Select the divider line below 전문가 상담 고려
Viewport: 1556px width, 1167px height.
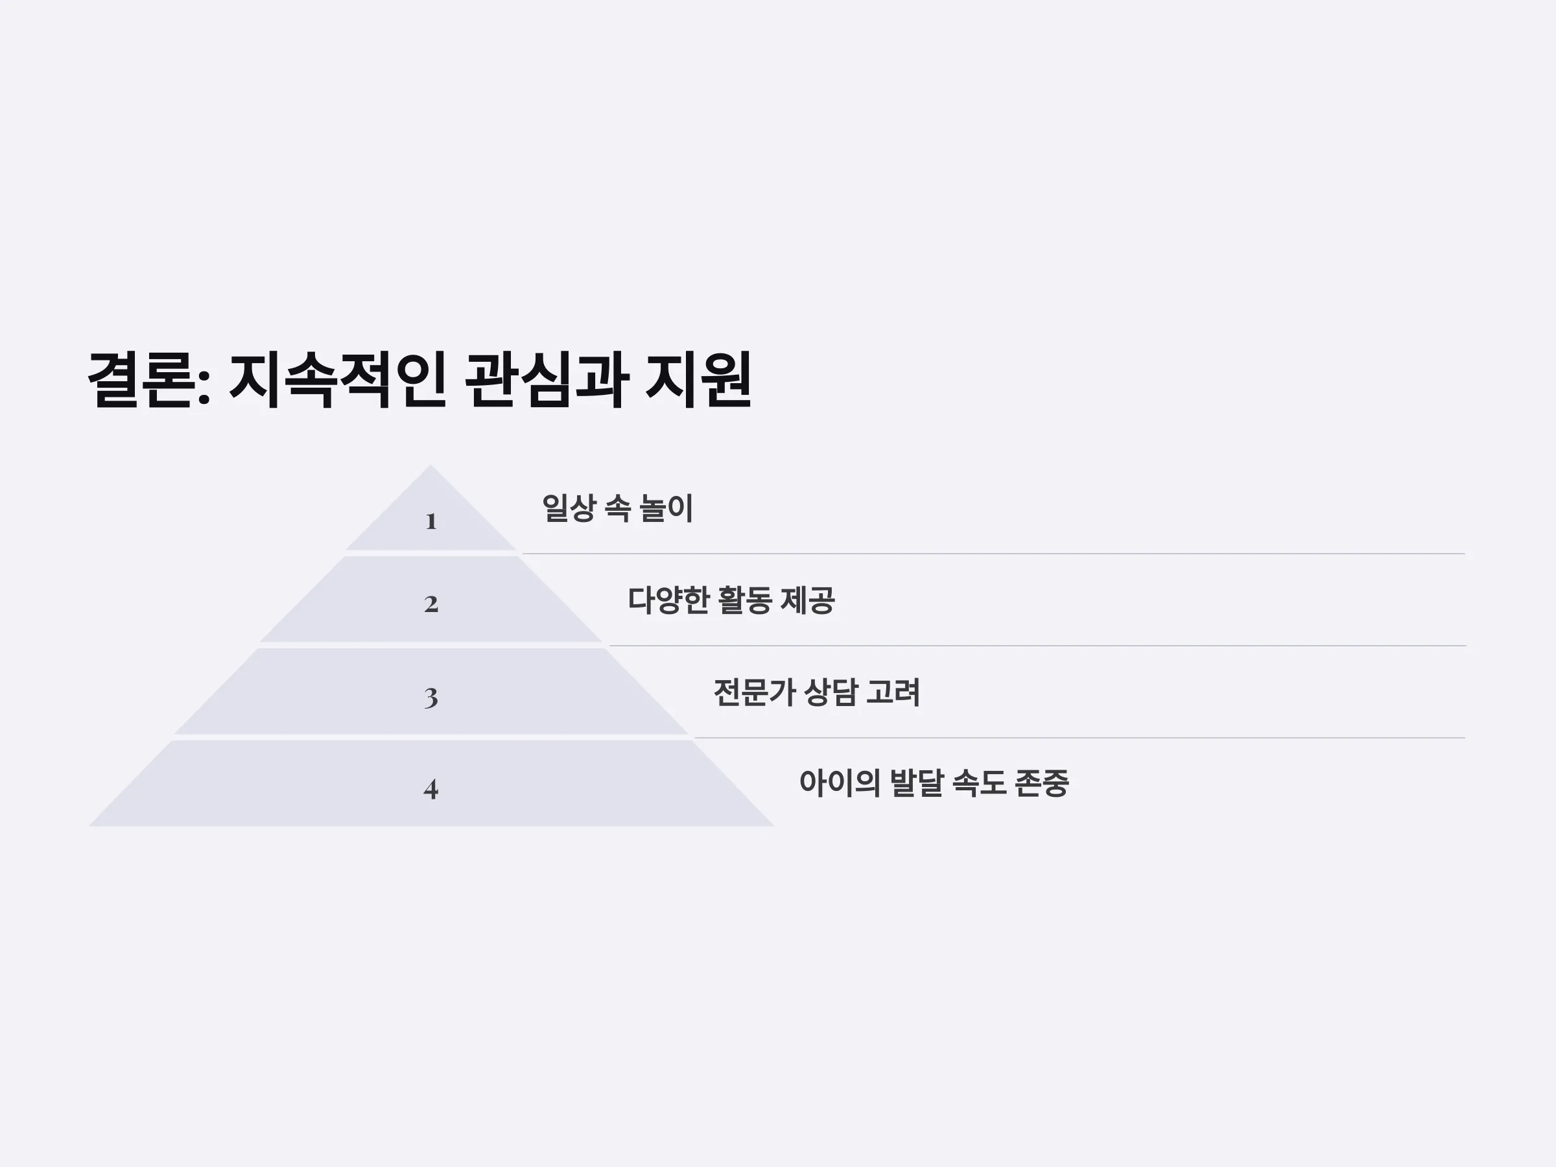pos(1079,738)
